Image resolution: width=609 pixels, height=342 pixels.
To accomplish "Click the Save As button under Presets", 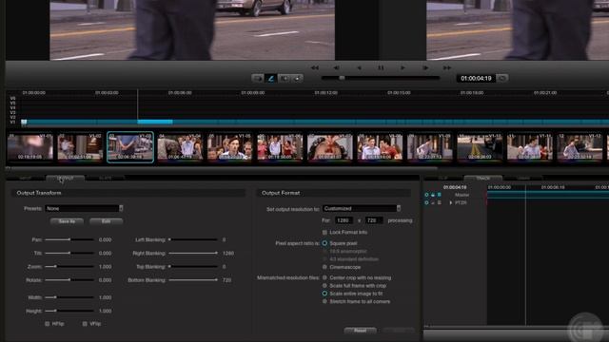I will click(67, 221).
